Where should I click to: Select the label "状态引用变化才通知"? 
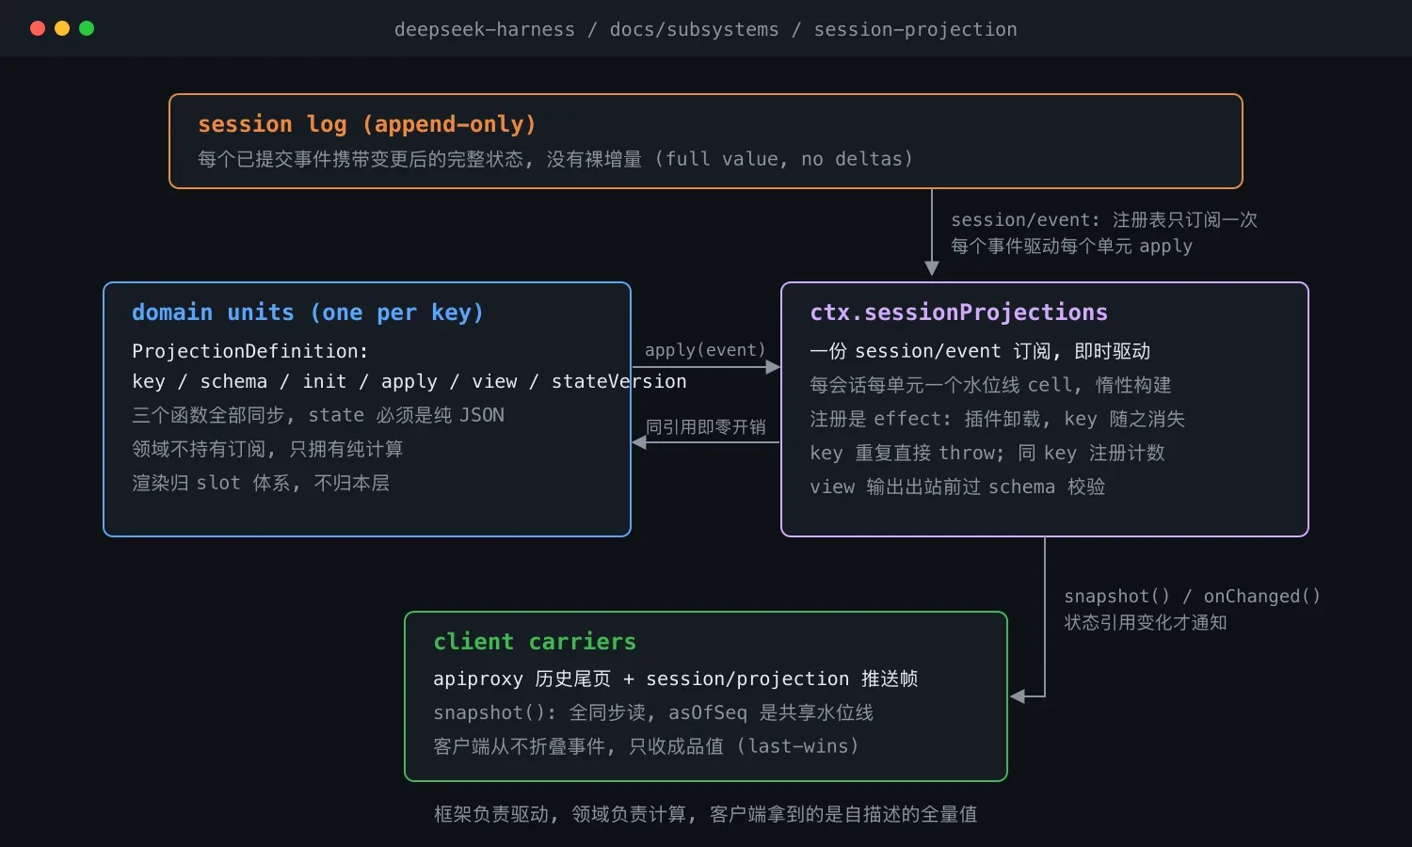1145,622
